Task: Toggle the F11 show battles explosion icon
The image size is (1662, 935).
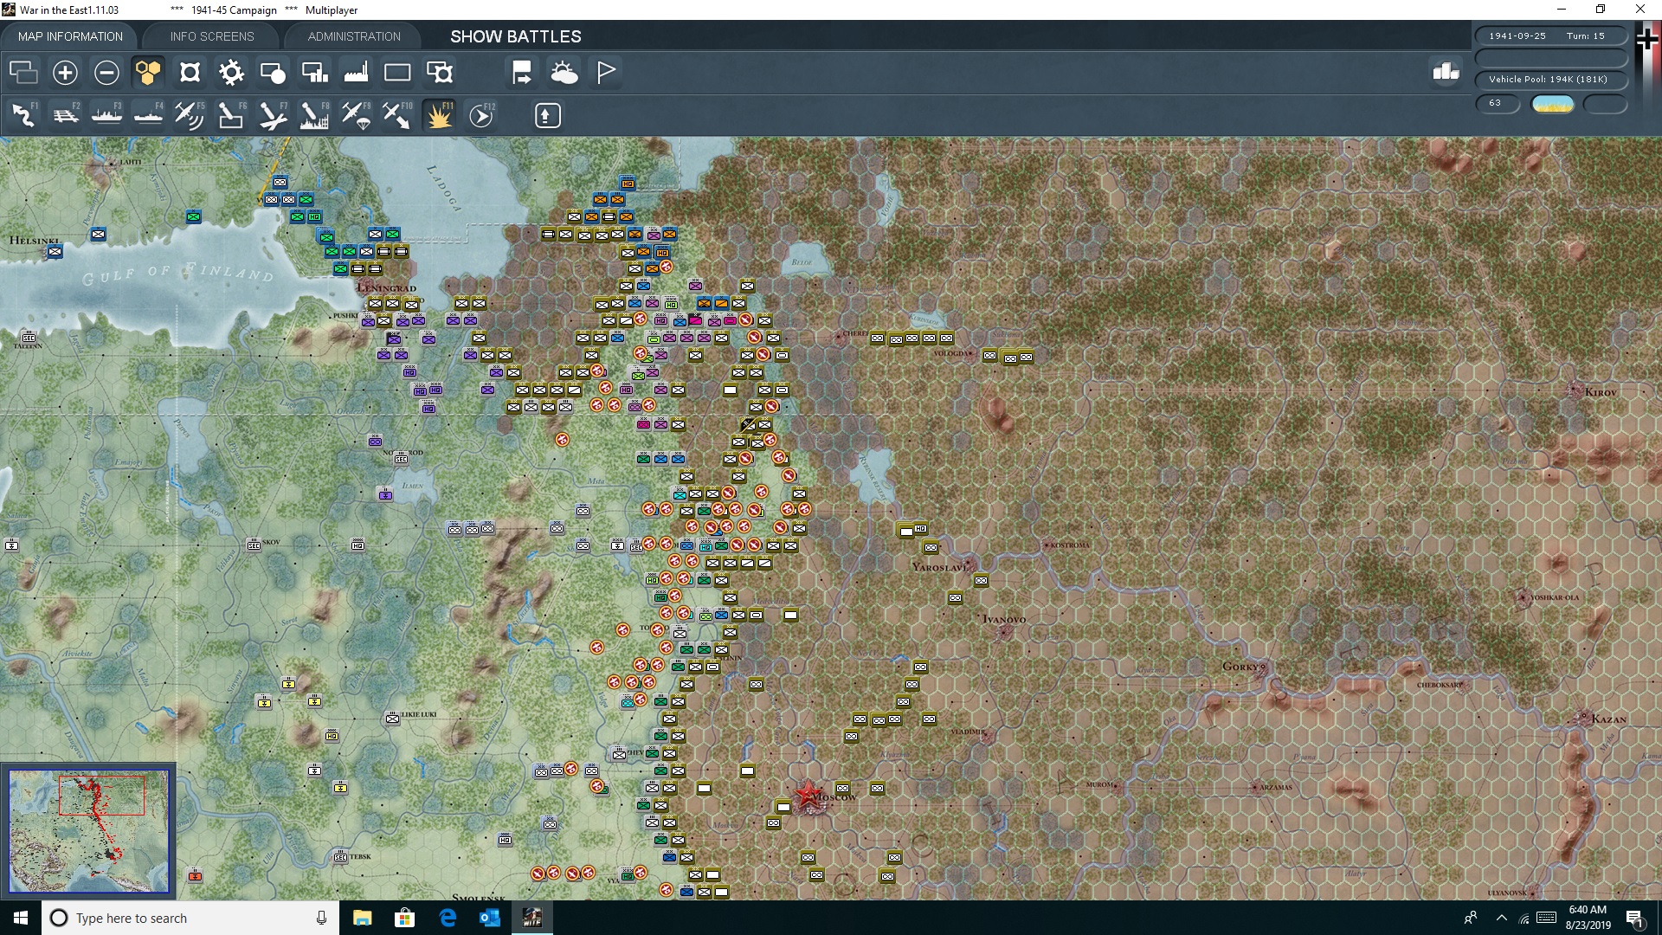Action: [x=439, y=115]
